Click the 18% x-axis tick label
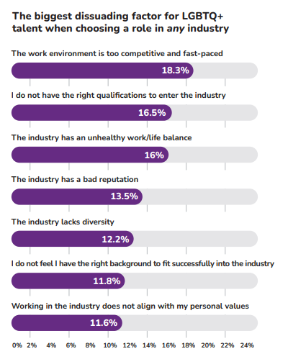The width and height of the screenshot is (288, 359). (188, 345)
